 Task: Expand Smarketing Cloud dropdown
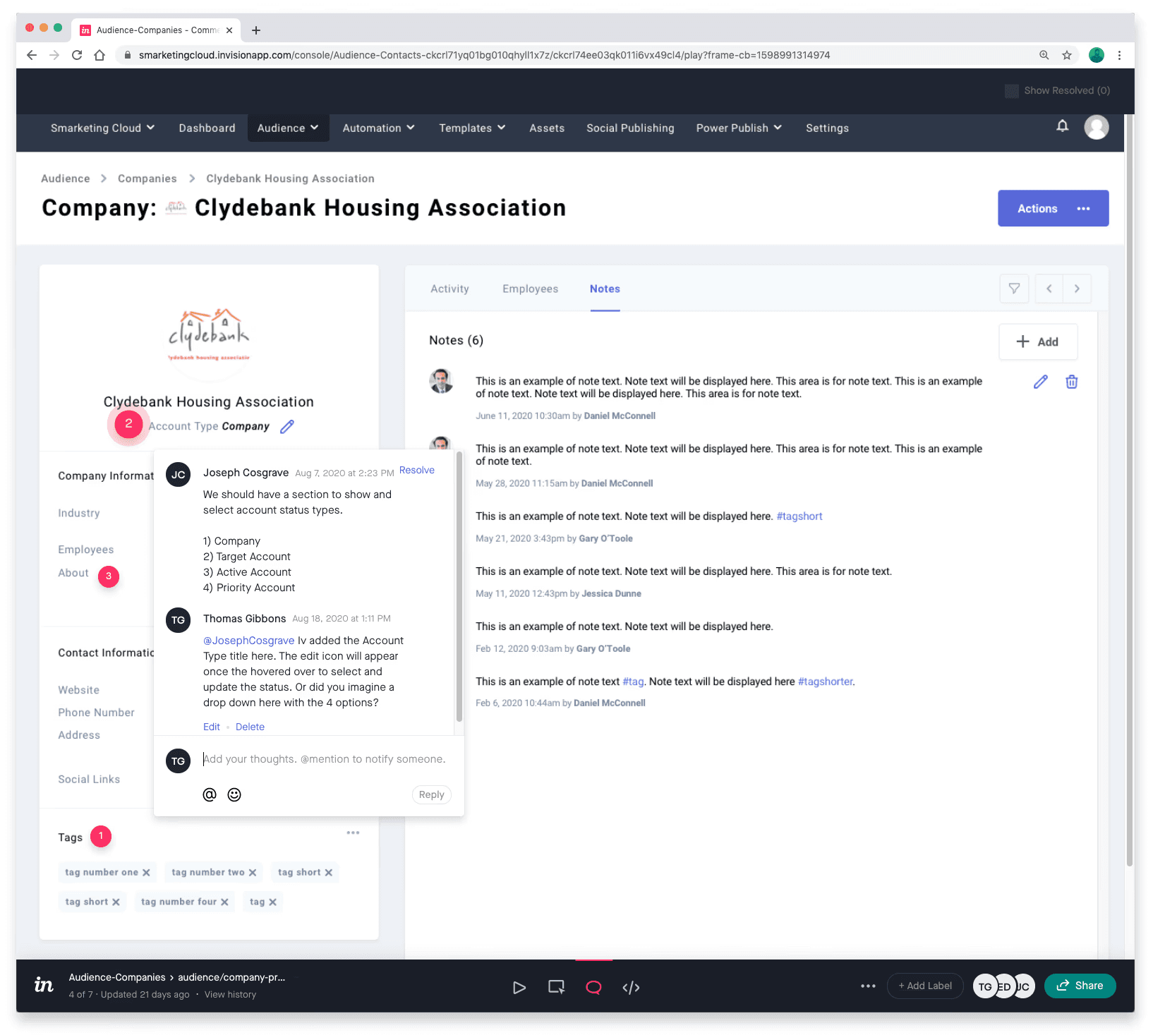[x=102, y=128]
